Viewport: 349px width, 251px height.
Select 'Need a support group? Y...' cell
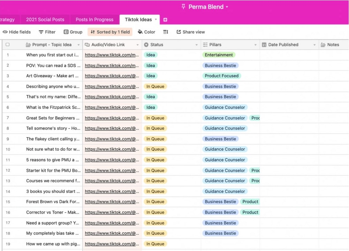click(x=53, y=223)
